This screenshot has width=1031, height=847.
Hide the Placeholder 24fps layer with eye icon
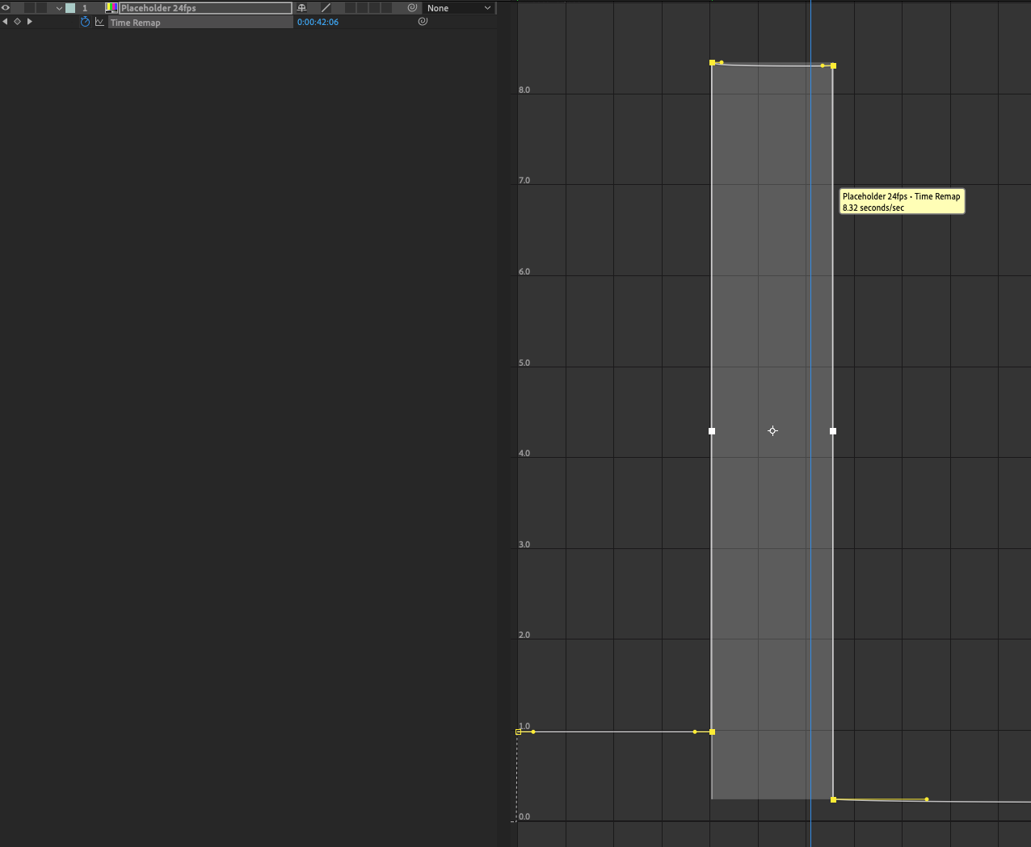tap(6, 8)
